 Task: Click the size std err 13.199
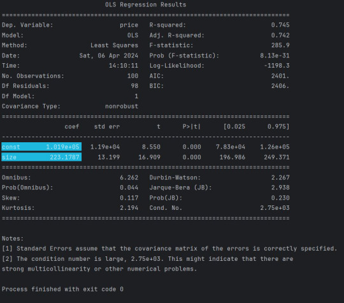[x=108, y=157]
